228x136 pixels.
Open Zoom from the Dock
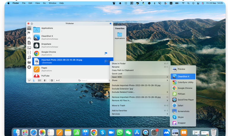coord(111,132)
